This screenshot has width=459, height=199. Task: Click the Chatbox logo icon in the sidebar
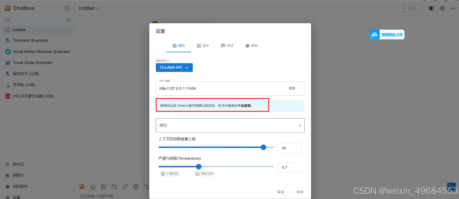pos(8,8)
